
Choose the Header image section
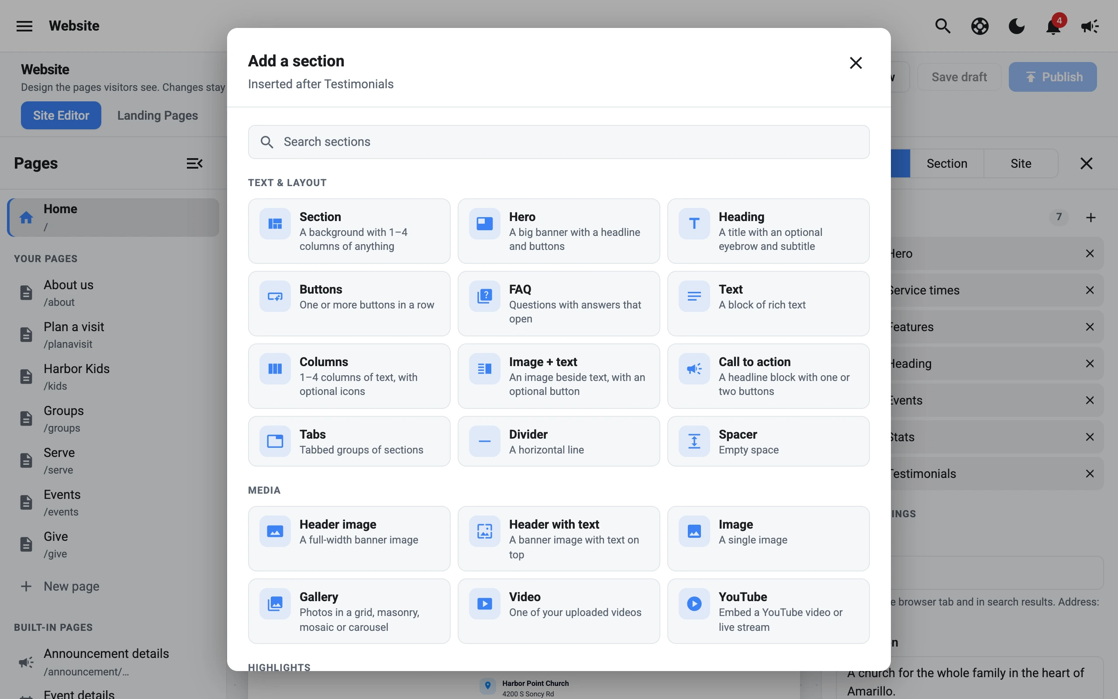[349, 539]
